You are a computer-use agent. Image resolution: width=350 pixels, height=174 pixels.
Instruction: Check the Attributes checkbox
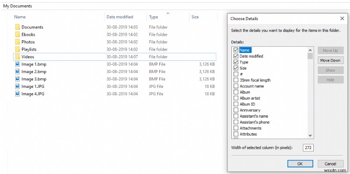pos(236,134)
